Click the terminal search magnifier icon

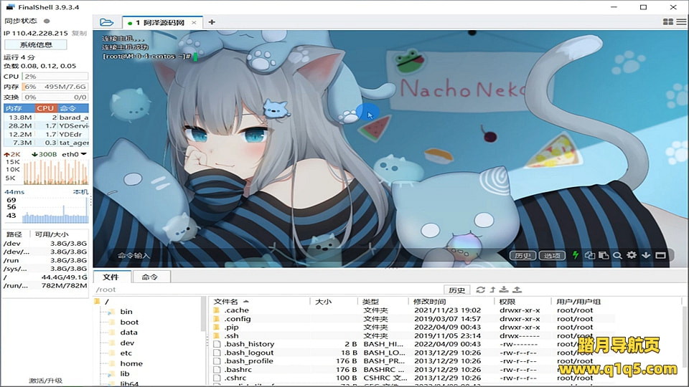(617, 255)
